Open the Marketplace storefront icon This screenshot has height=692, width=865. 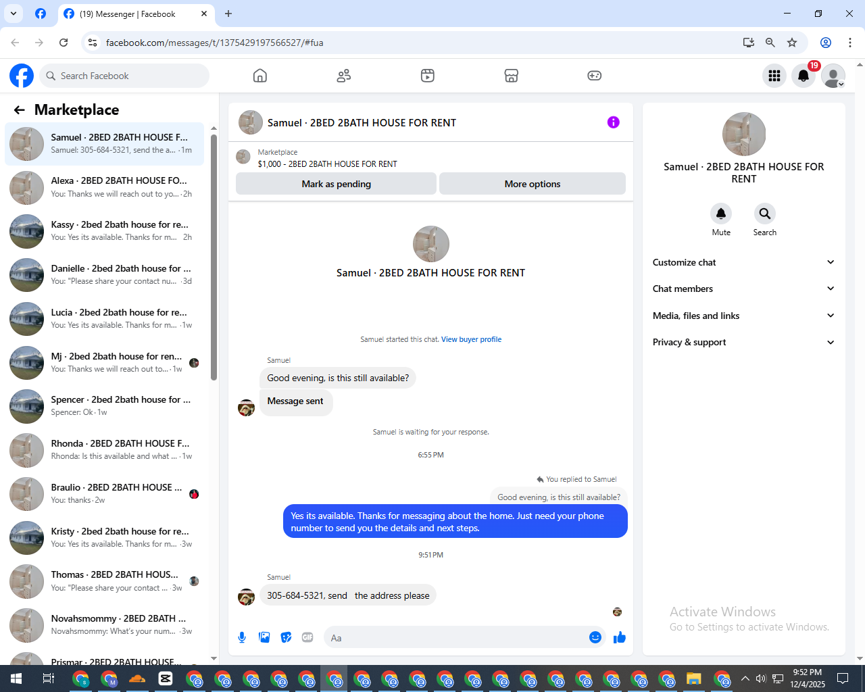click(x=512, y=76)
